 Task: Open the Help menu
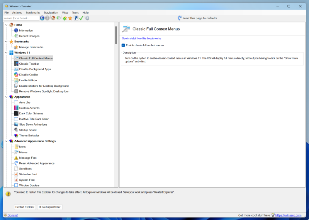coord(85,13)
